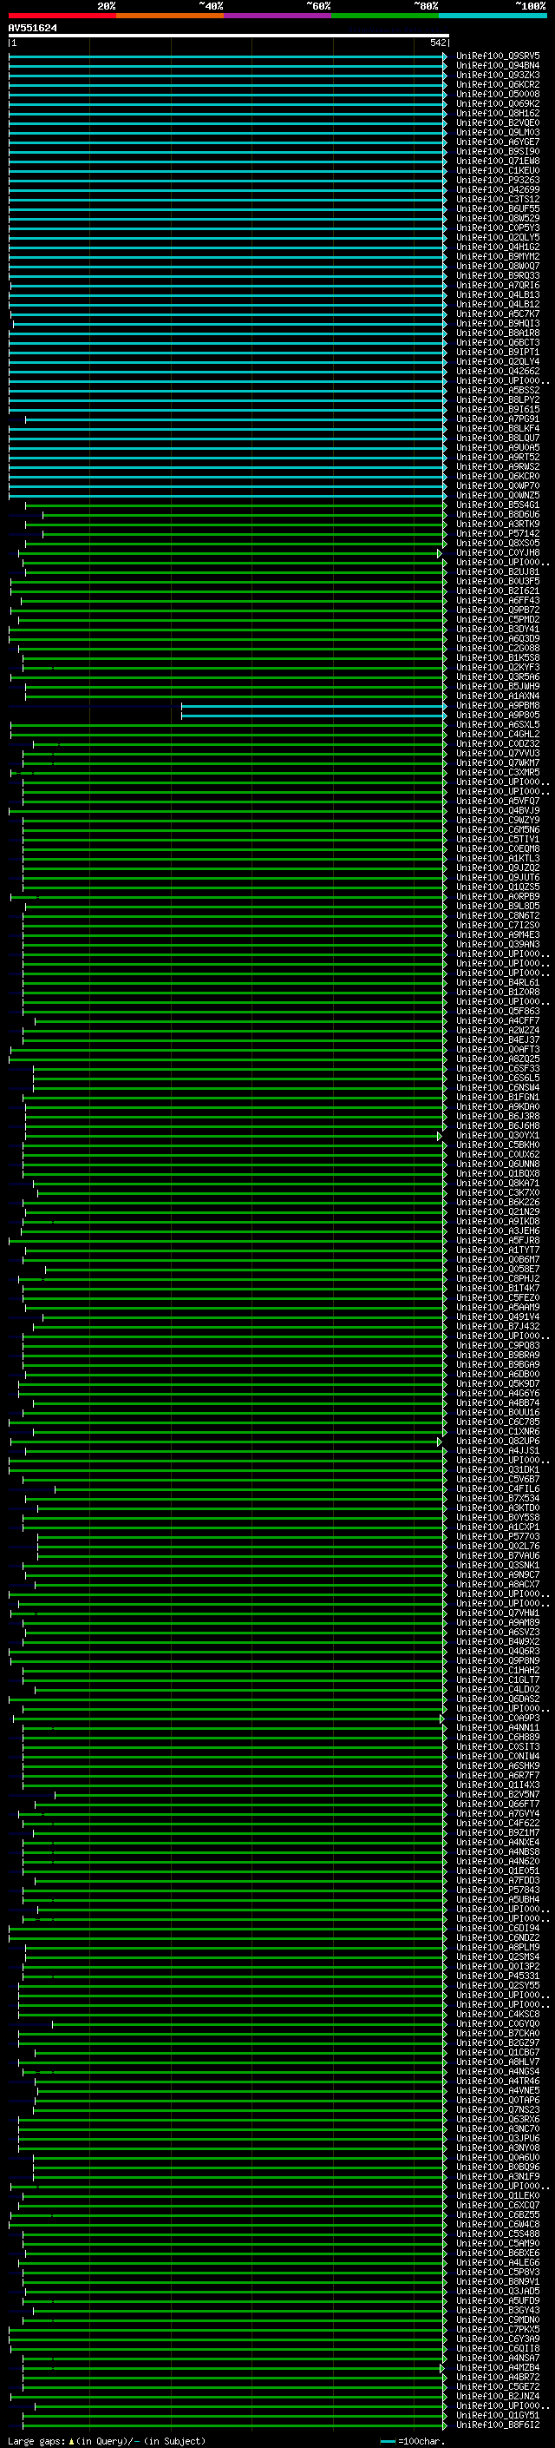Open hit UniRef100_Q42699
Viewport: 555px width, 2448px height.
pos(497,189)
